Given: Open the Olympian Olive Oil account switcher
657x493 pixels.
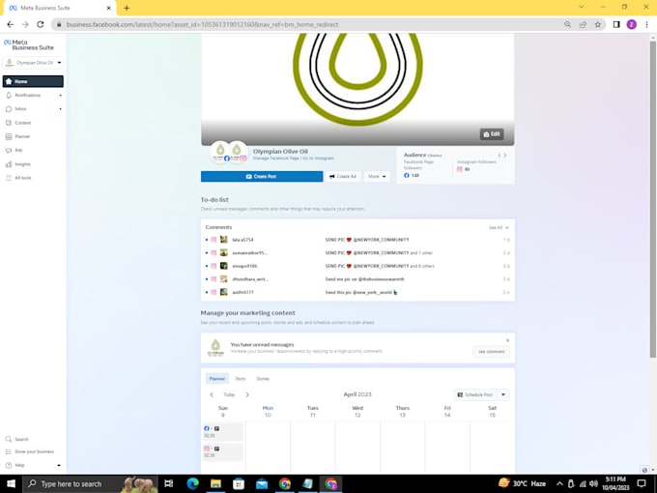Looking at the screenshot, I should tap(33, 63).
